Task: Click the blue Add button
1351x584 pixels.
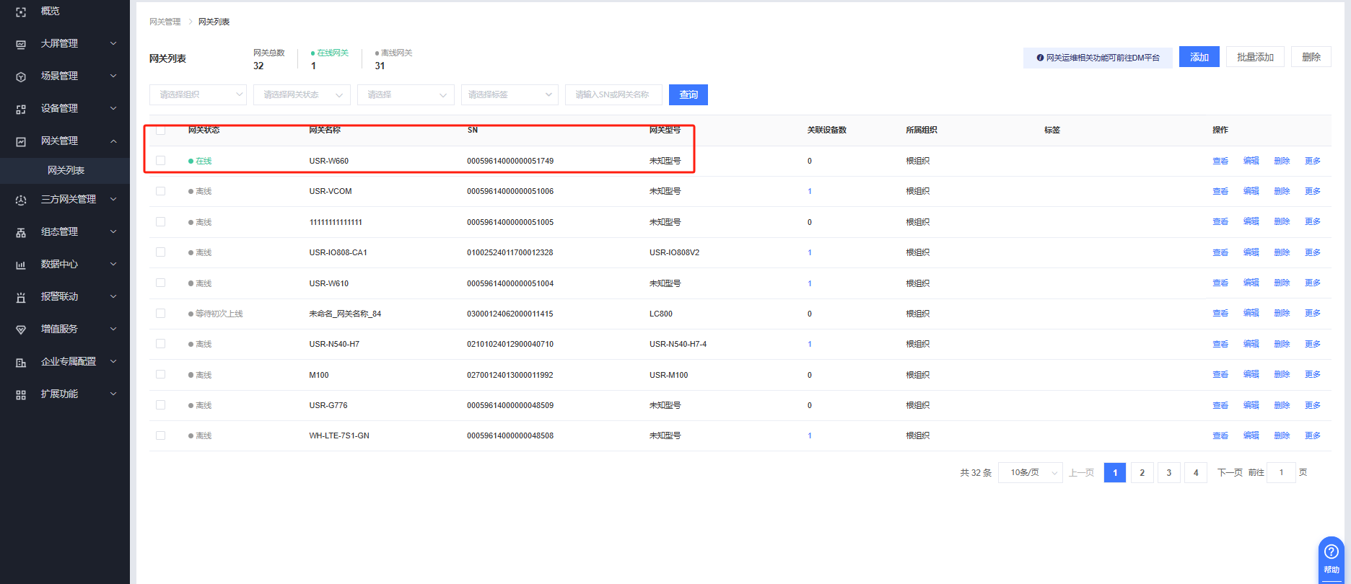Action: (x=1199, y=57)
